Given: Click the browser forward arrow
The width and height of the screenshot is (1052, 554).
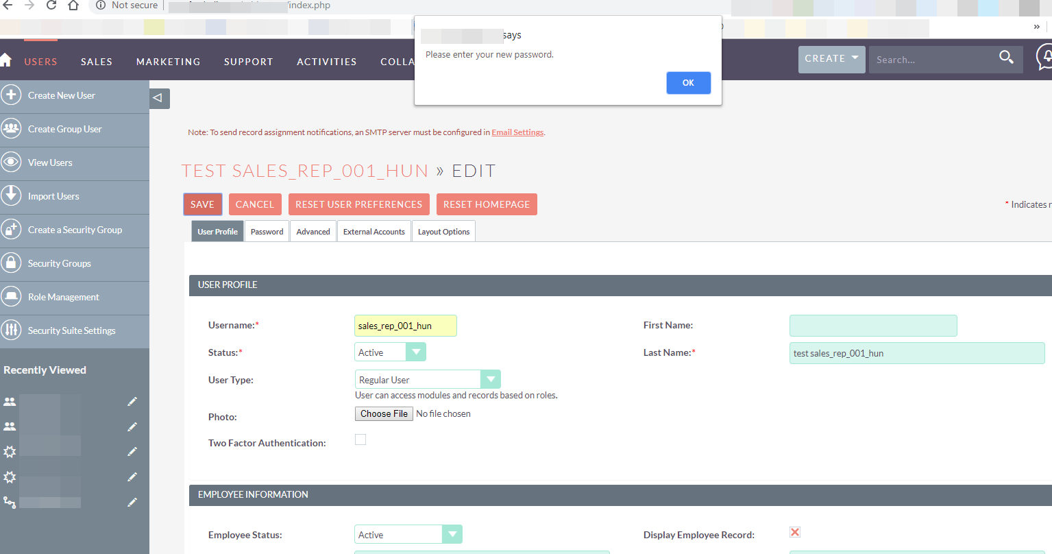Looking at the screenshot, I should (x=29, y=5).
